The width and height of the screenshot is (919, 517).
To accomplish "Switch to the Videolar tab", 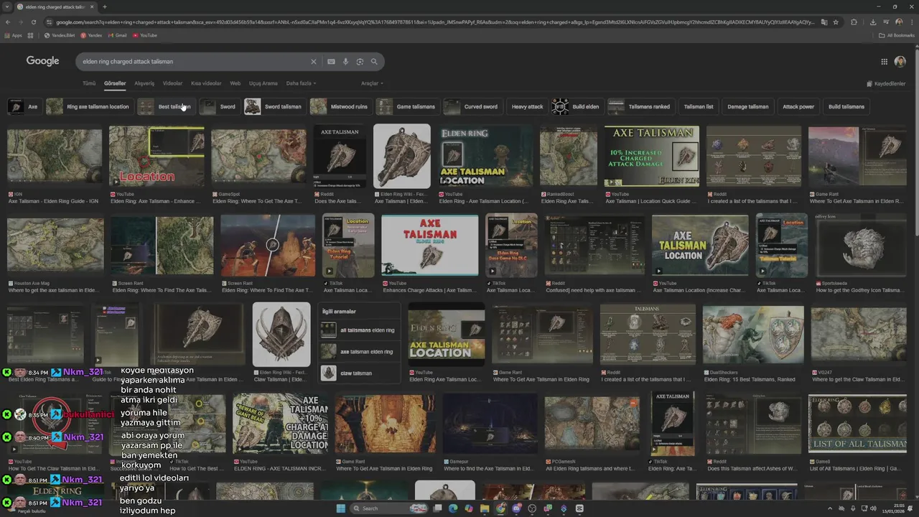I will click(x=172, y=83).
